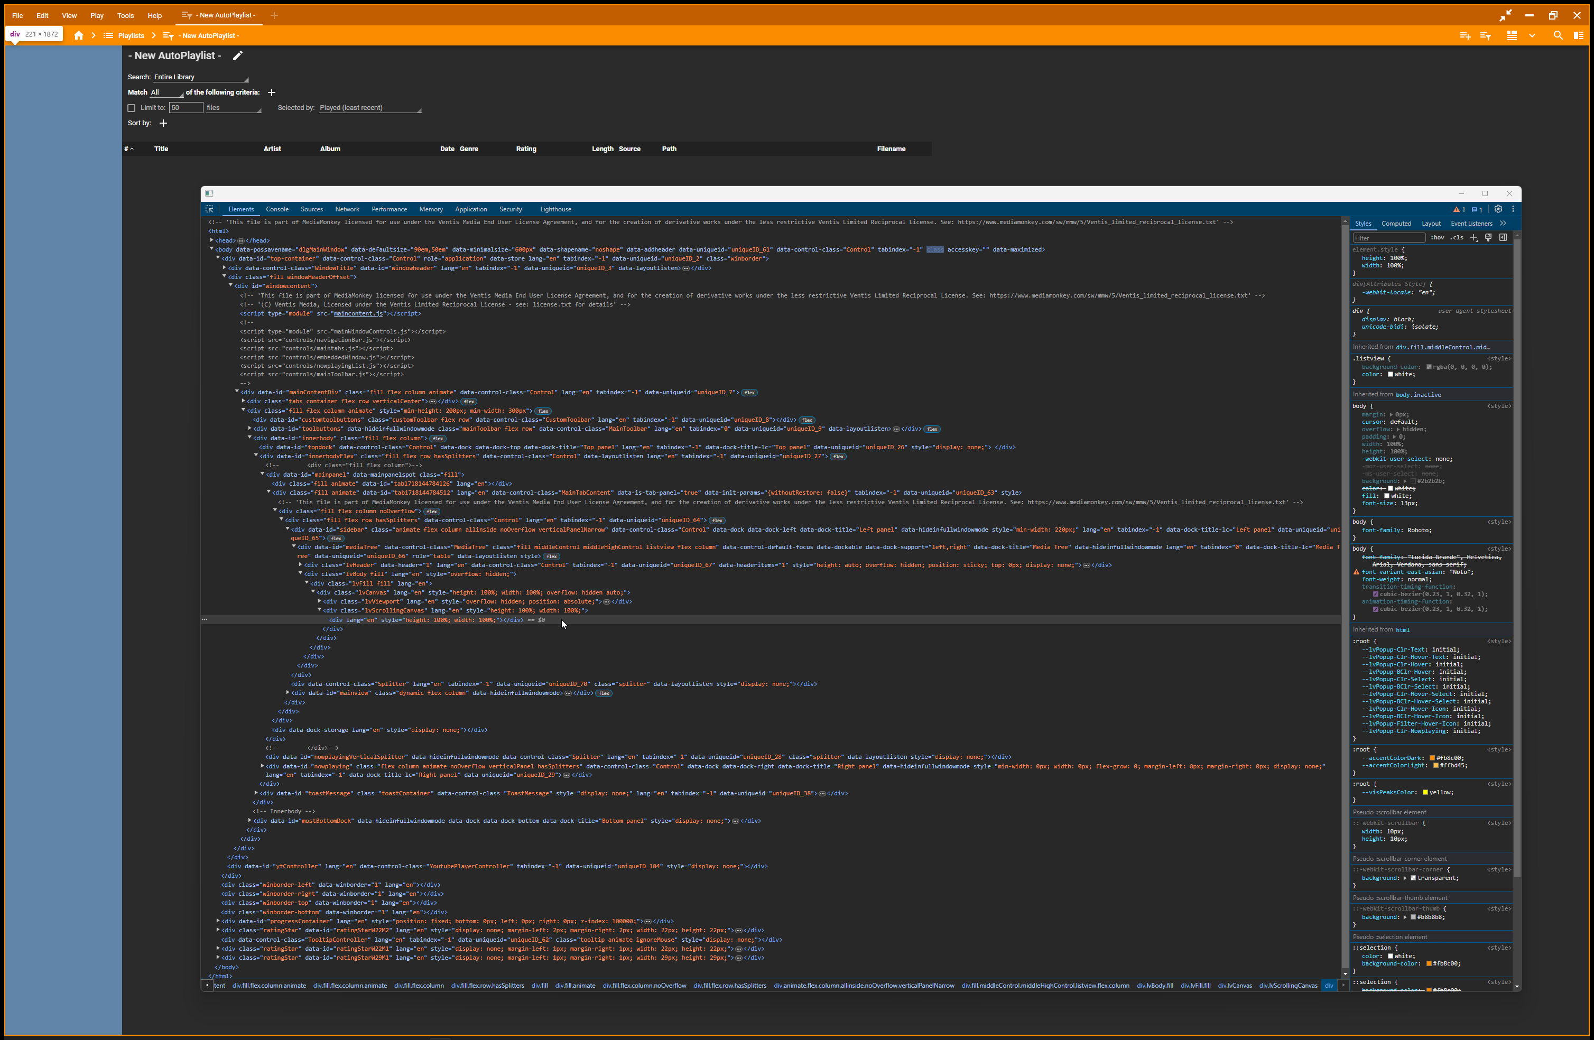Click the add-to-playlist icon in toolbar
This screenshot has width=1594, height=1040.
tap(1465, 35)
